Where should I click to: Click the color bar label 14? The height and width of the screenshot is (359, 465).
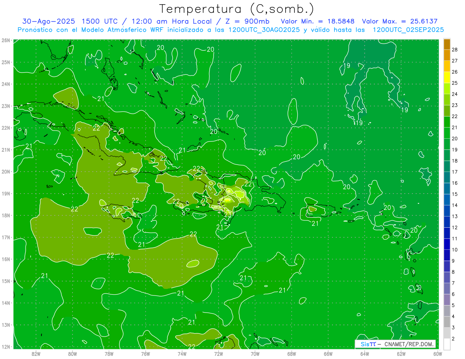pyautogui.click(x=455, y=205)
